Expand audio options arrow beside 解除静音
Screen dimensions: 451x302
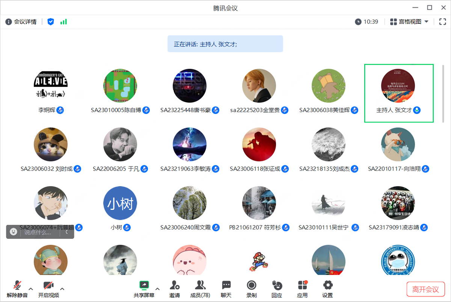click(x=31, y=289)
